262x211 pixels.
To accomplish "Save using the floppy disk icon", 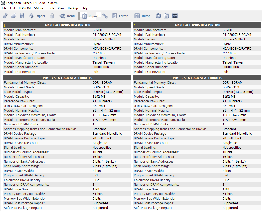I will coord(22,16).
